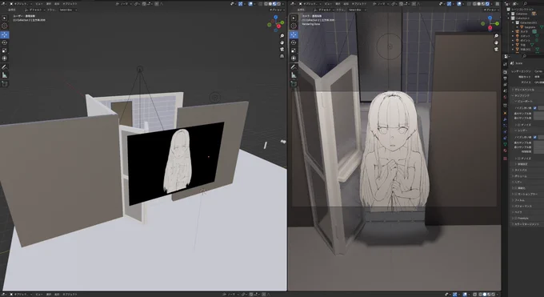Click the girl image plane in left viewport
This screenshot has height=297, width=544.
pos(175,163)
